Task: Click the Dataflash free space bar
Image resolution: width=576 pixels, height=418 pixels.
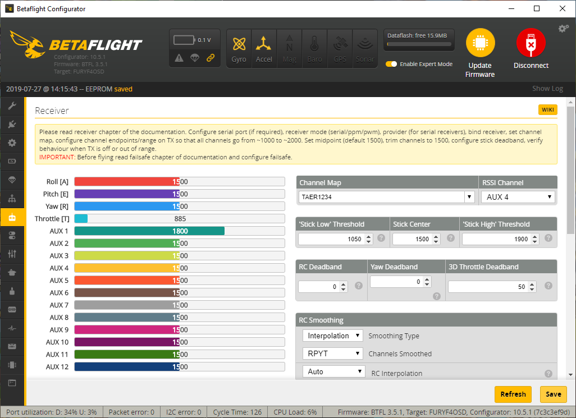Action: click(x=419, y=44)
